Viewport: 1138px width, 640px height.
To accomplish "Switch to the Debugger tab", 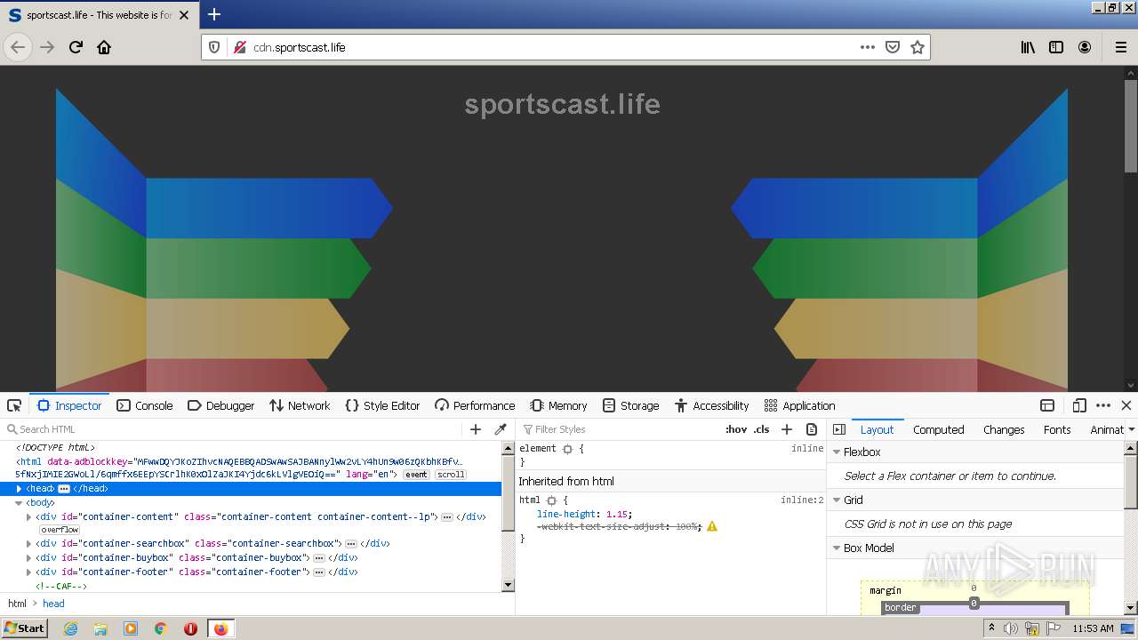I will pyautogui.click(x=221, y=405).
